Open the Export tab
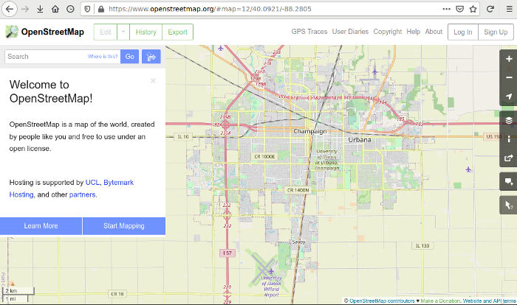The image size is (517, 305). coord(177,32)
